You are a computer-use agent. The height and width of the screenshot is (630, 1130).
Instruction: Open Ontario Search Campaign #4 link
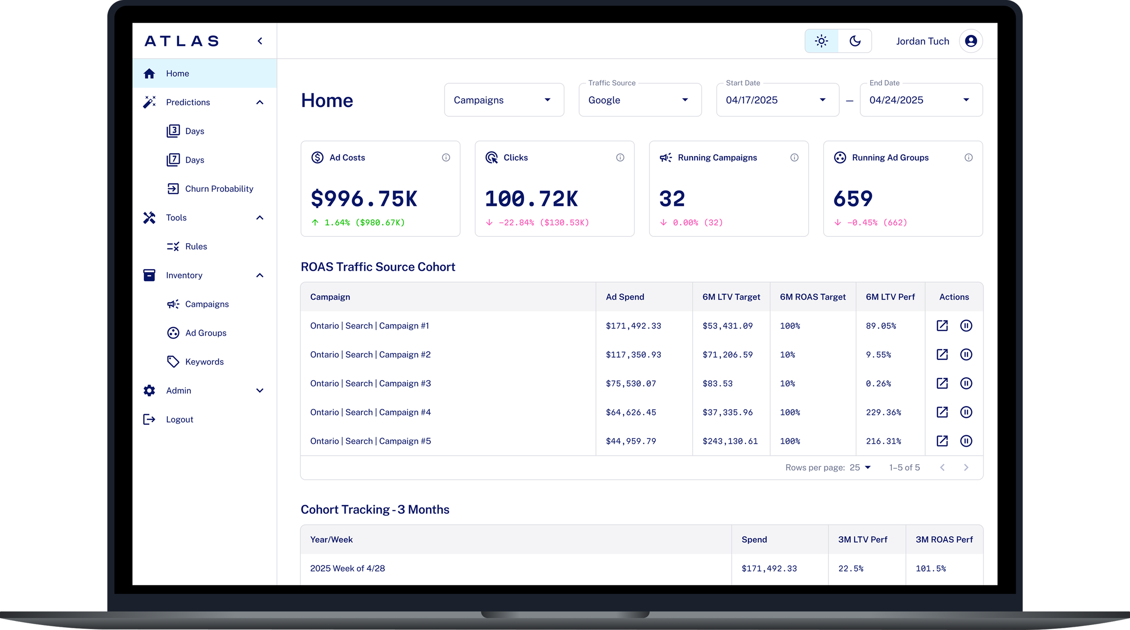370,412
